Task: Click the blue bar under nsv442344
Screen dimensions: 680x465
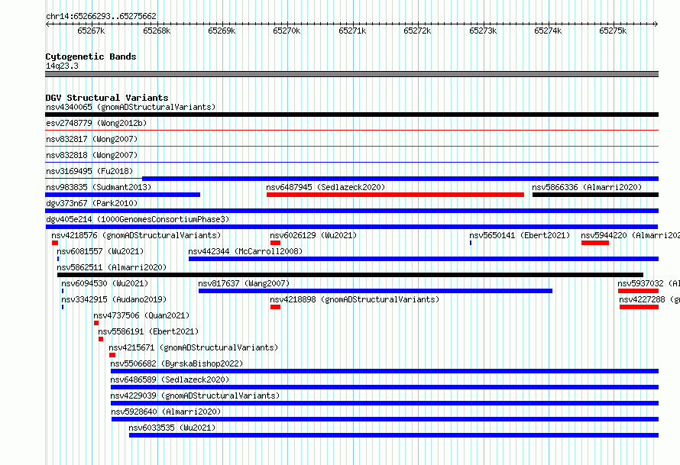Action: 424,259
